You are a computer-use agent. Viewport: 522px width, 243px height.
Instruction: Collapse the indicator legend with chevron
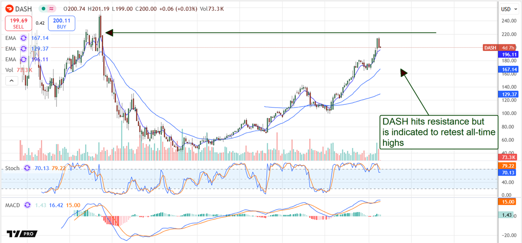click(x=12, y=80)
